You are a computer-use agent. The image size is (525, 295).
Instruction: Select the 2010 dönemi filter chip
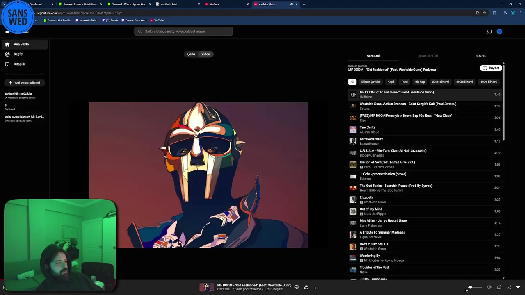(x=441, y=82)
